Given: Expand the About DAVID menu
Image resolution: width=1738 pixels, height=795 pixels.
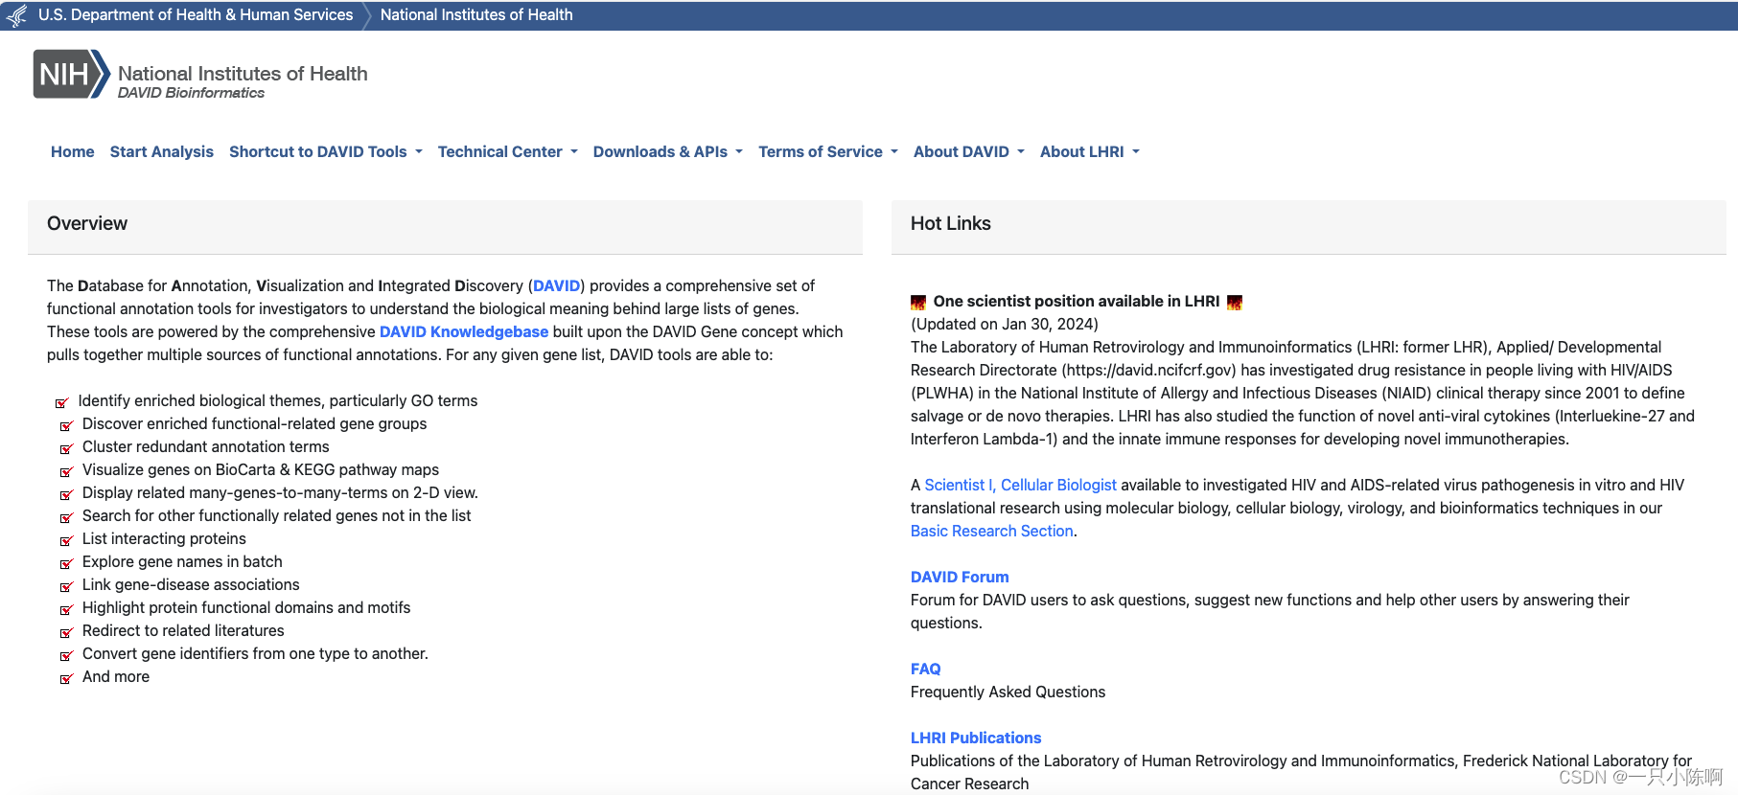Looking at the screenshot, I should [969, 151].
